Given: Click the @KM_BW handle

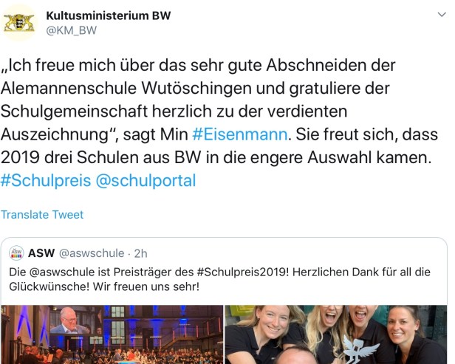Looking at the screenshot, I should pyautogui.click(x=71, y=30).
